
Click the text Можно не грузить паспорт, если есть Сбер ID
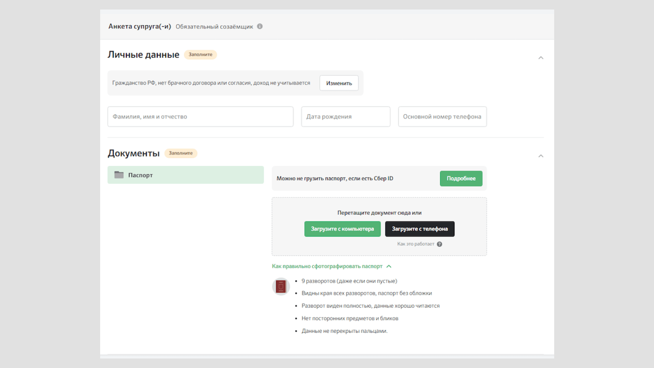(x=335, y=179)
